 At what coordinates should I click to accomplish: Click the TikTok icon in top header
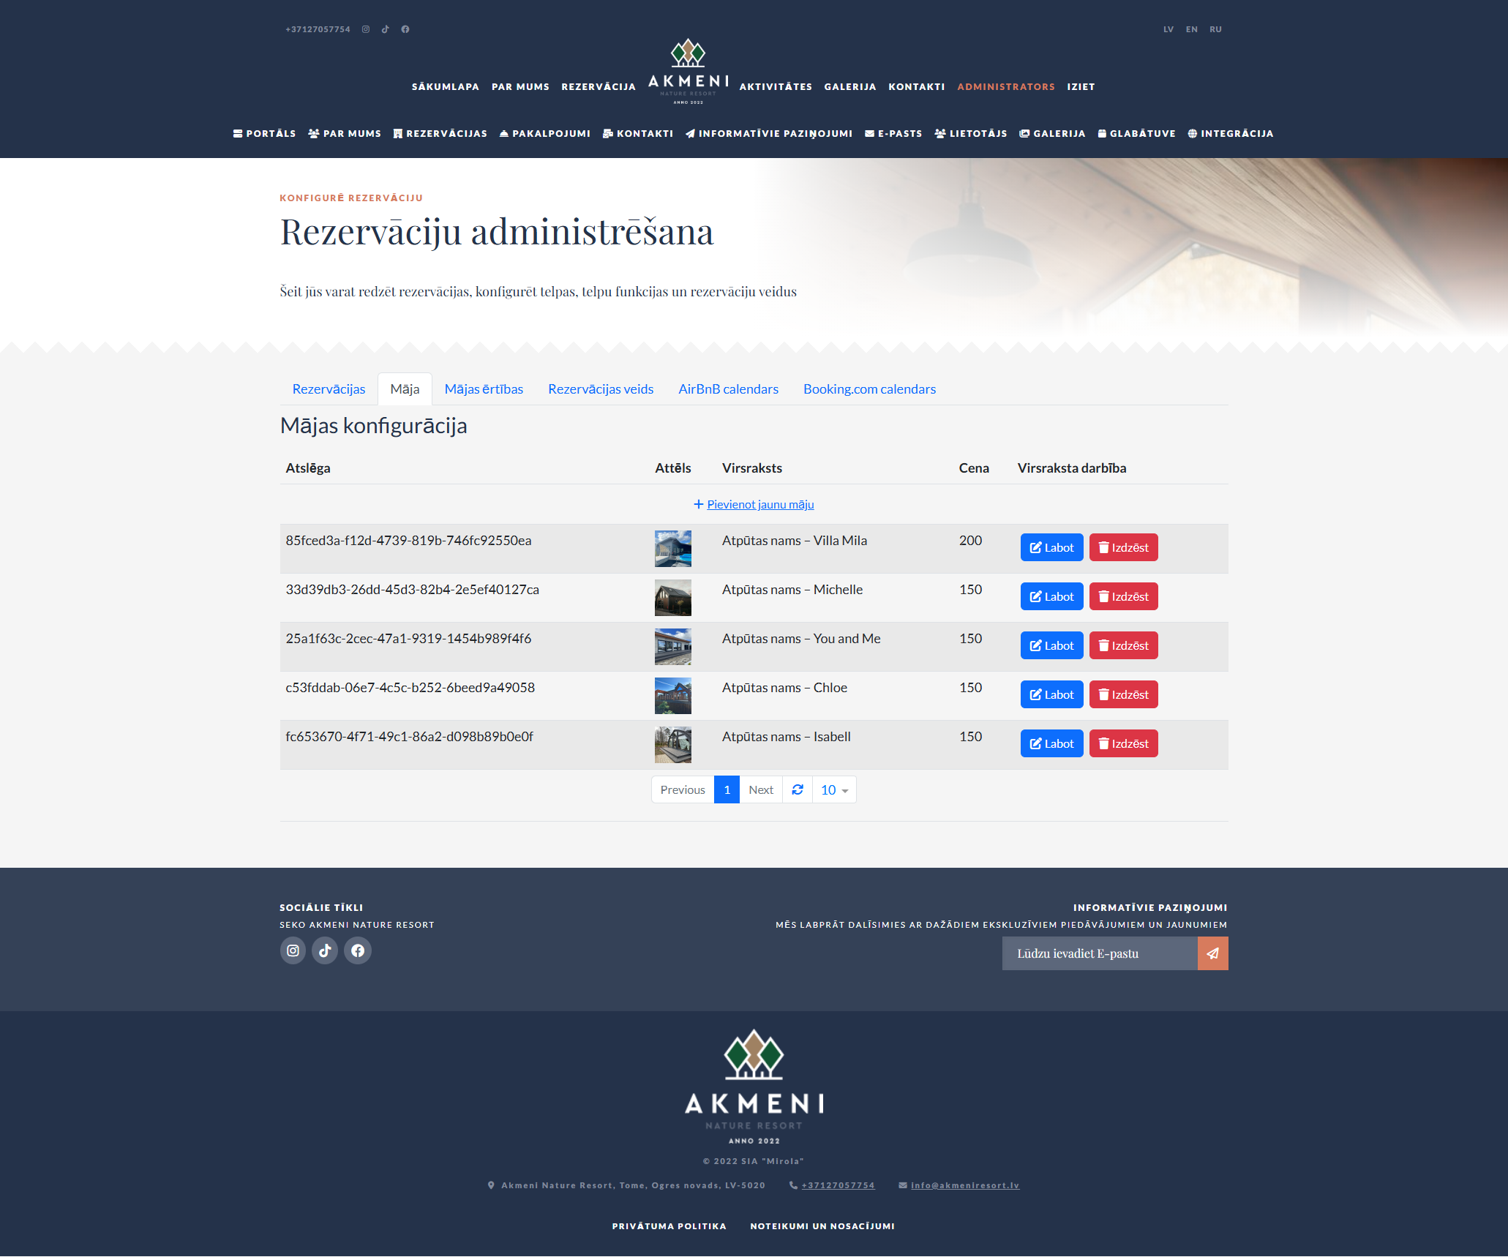pos(386,29)
